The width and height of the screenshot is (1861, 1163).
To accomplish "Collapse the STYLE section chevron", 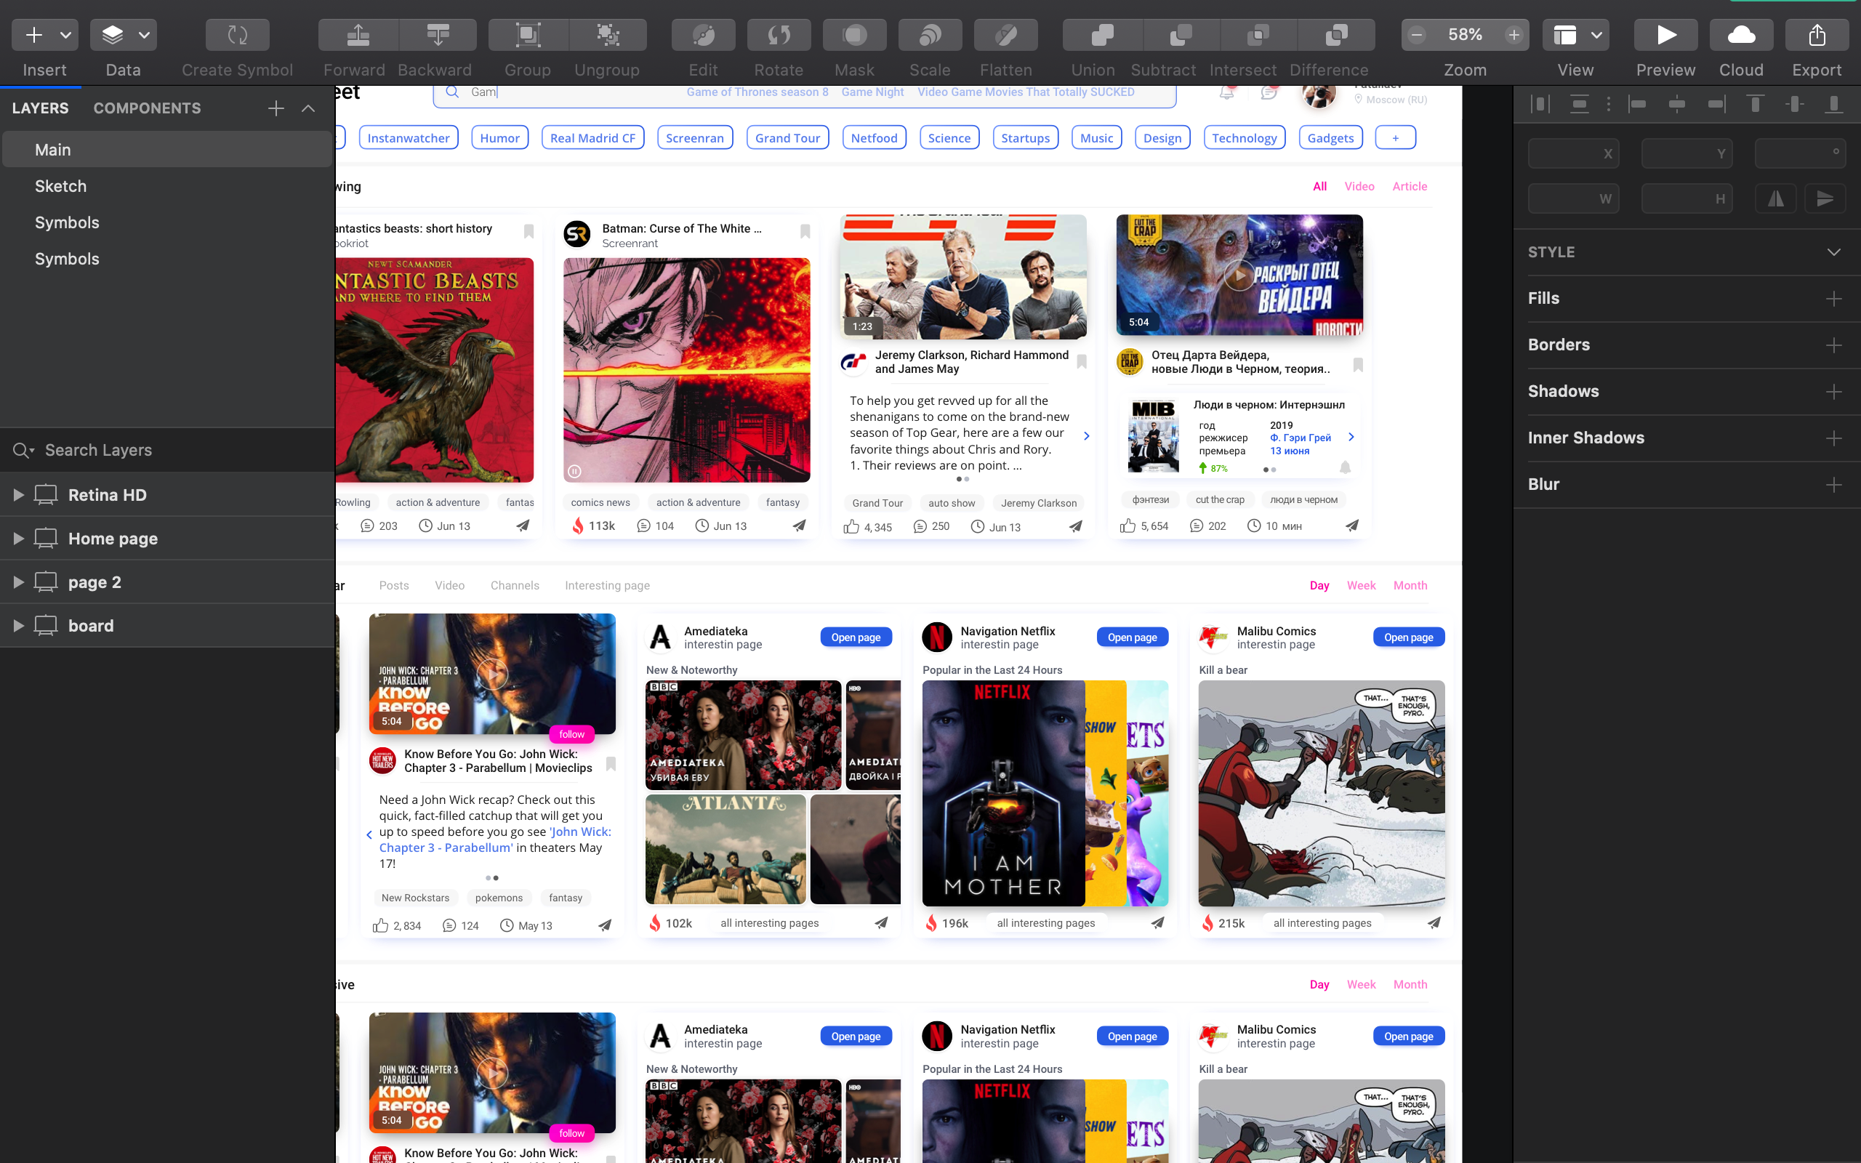I will (x=1833, y=252).
